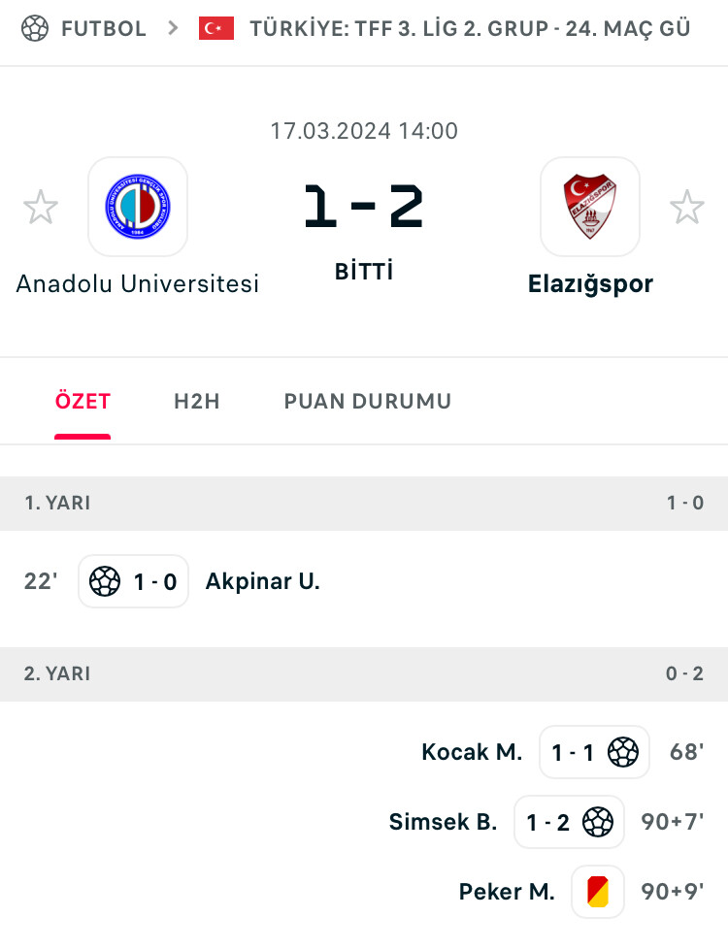Expand the breadcrumb chevron after FUTBOL
Image resolution: width=728 pixels, height=950 pixels.
click(x=173, y=28)
